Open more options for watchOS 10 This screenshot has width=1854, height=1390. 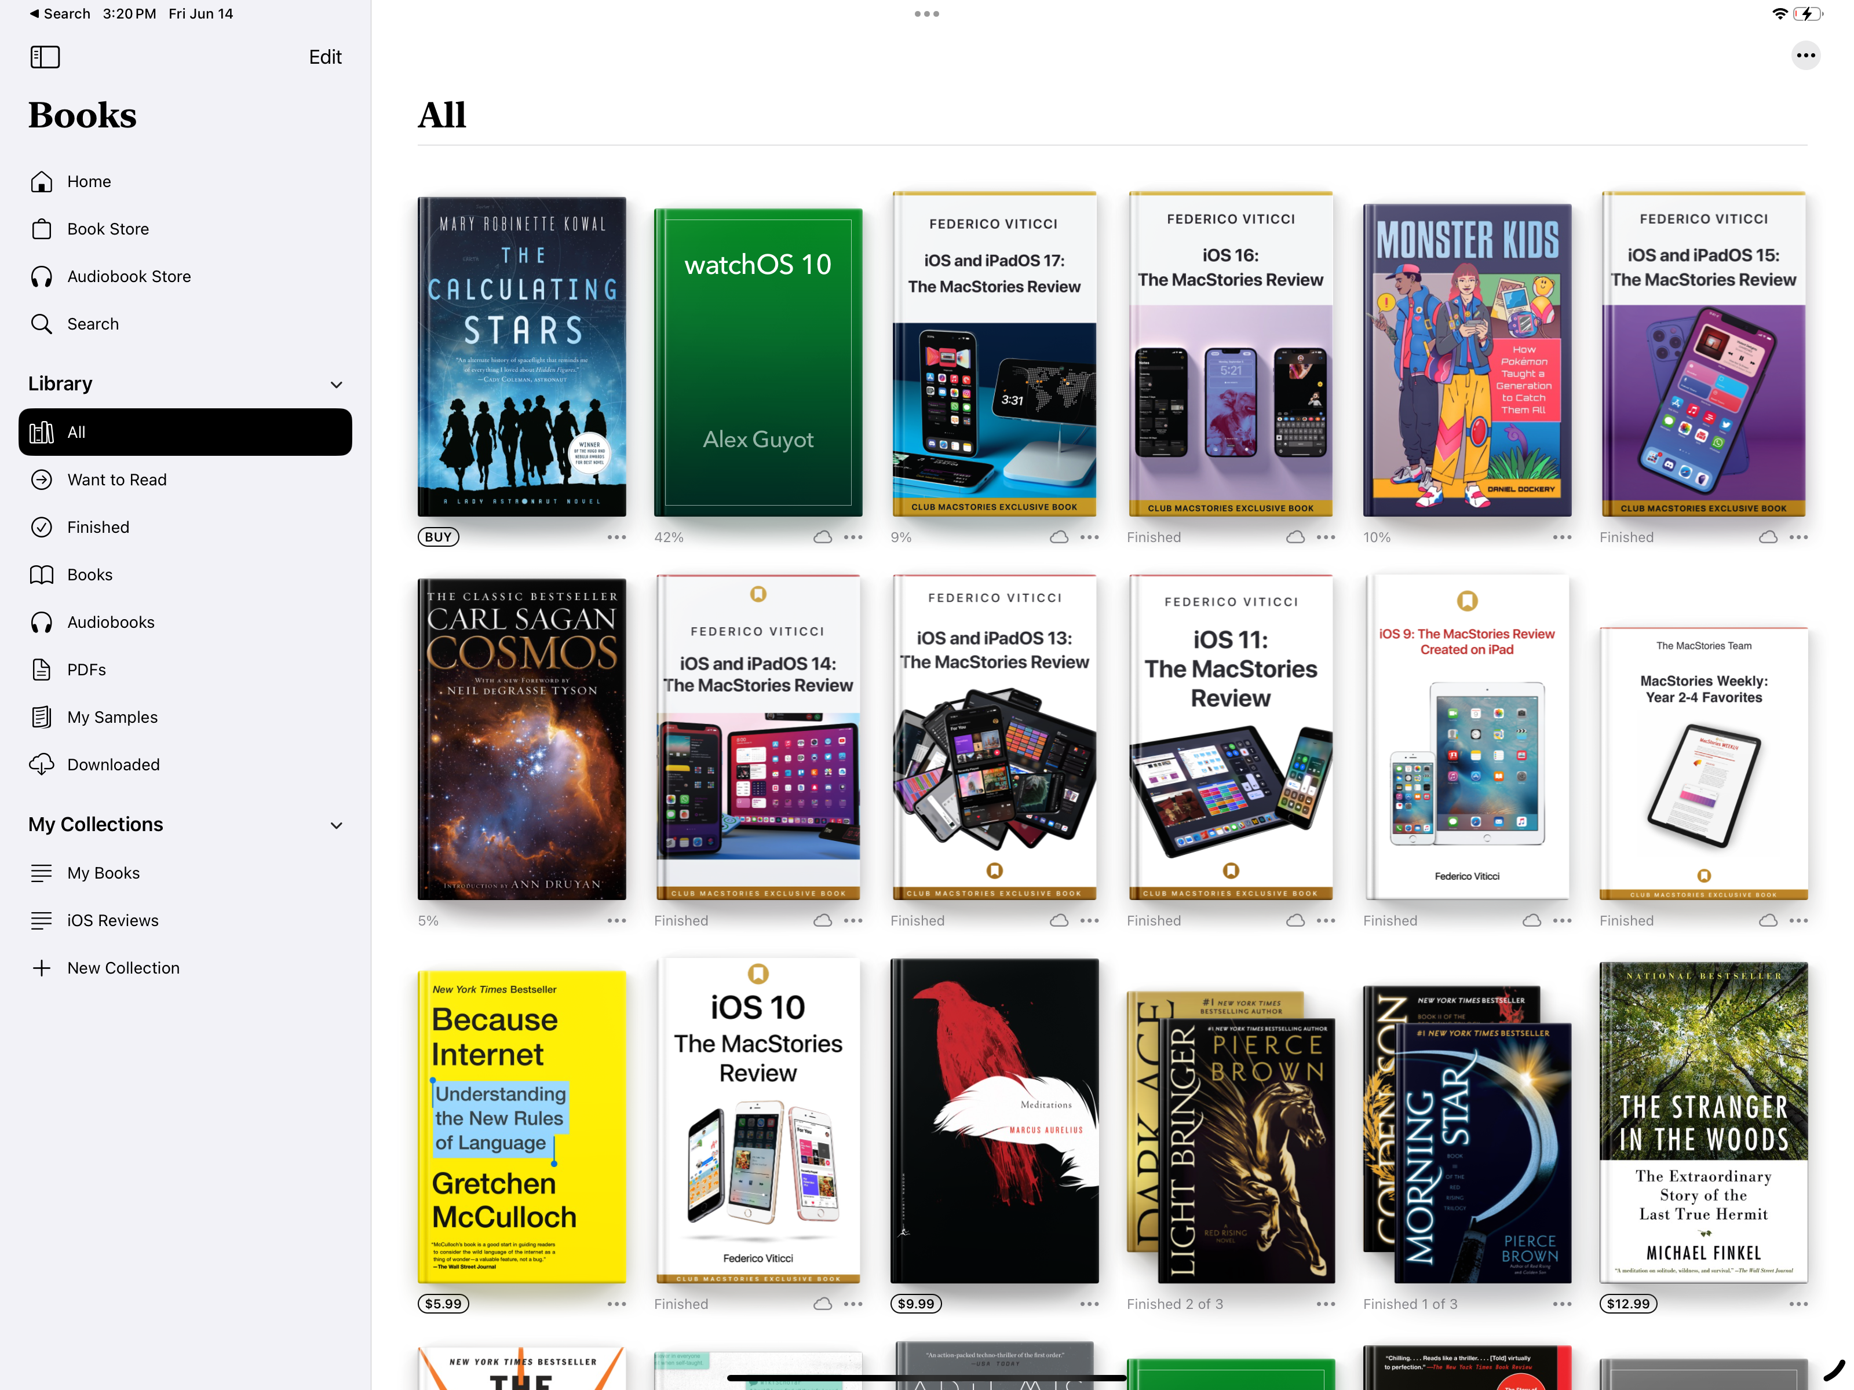pyautogui.click(x=853, y=537)
